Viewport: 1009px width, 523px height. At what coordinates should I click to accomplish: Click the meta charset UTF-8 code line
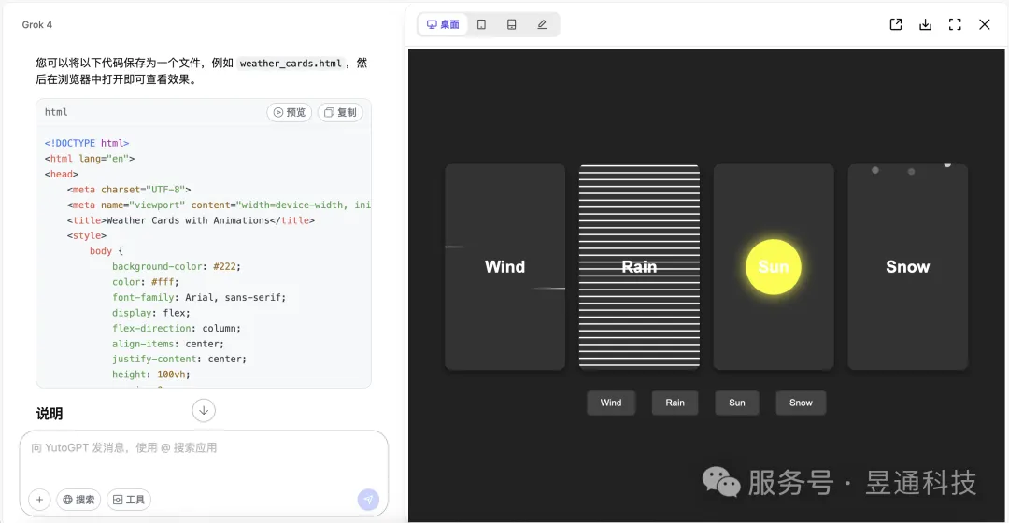click(x=129, y=190)
